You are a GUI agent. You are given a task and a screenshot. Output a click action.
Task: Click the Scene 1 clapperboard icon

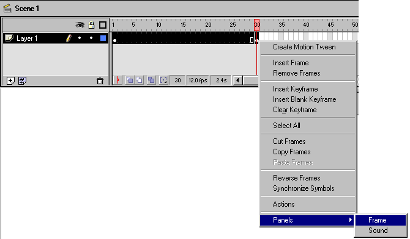click(7, 9)
